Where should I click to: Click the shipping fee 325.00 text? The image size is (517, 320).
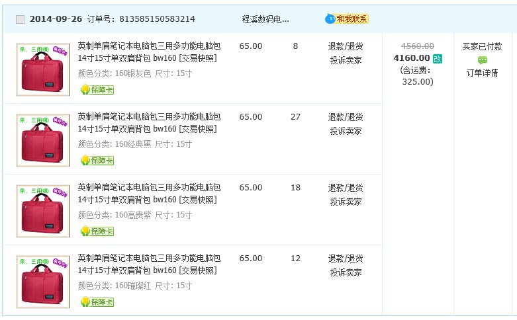pos(418,81)
